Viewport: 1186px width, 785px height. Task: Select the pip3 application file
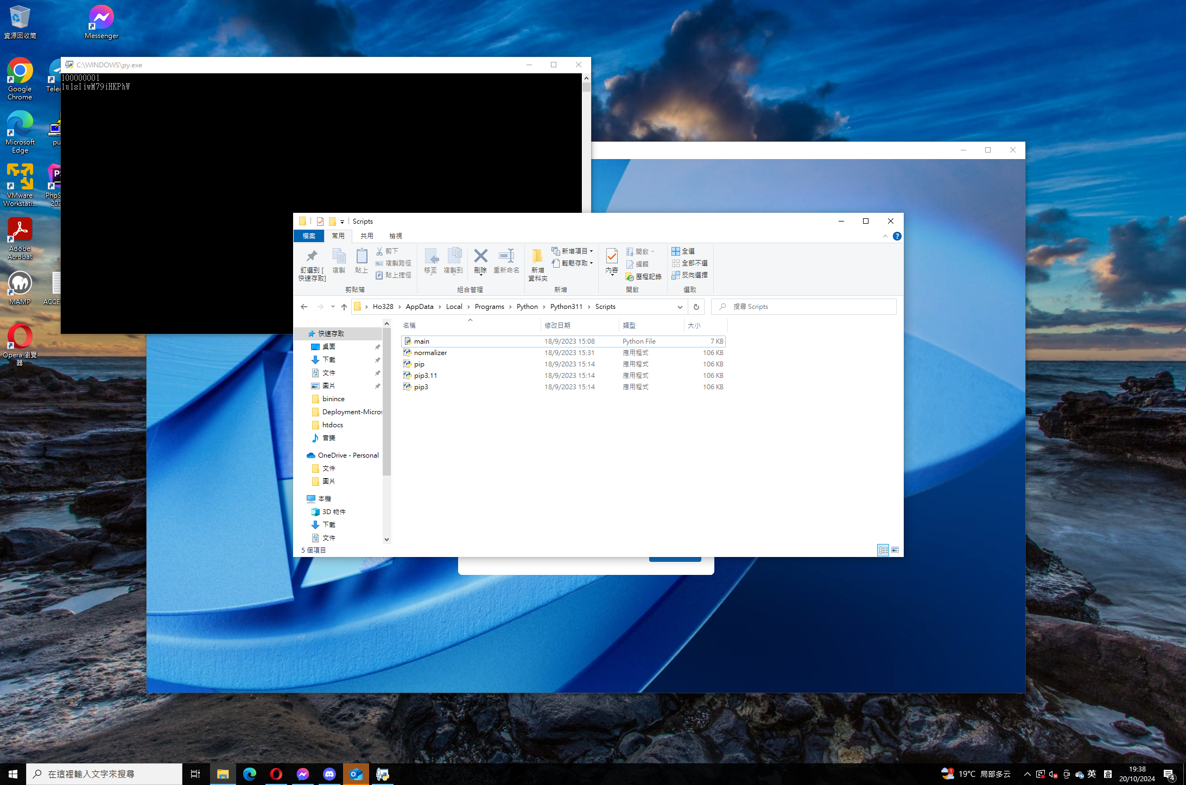pos(563,387)
